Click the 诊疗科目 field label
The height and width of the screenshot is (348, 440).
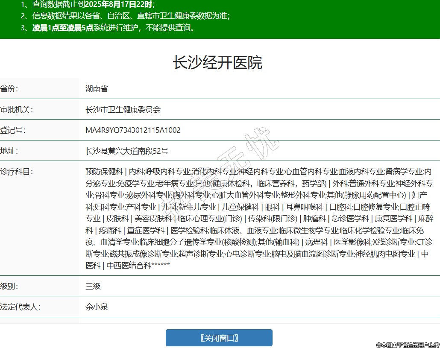16,172
